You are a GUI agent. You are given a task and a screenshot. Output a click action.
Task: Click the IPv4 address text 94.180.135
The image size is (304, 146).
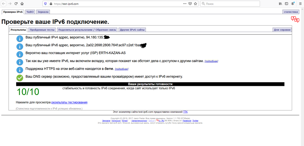pyautogui.click(x=95, y=38)
